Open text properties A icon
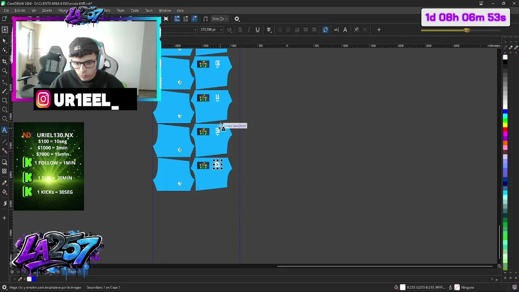Screen dimensions: 519x292 [x=345, y=30]
